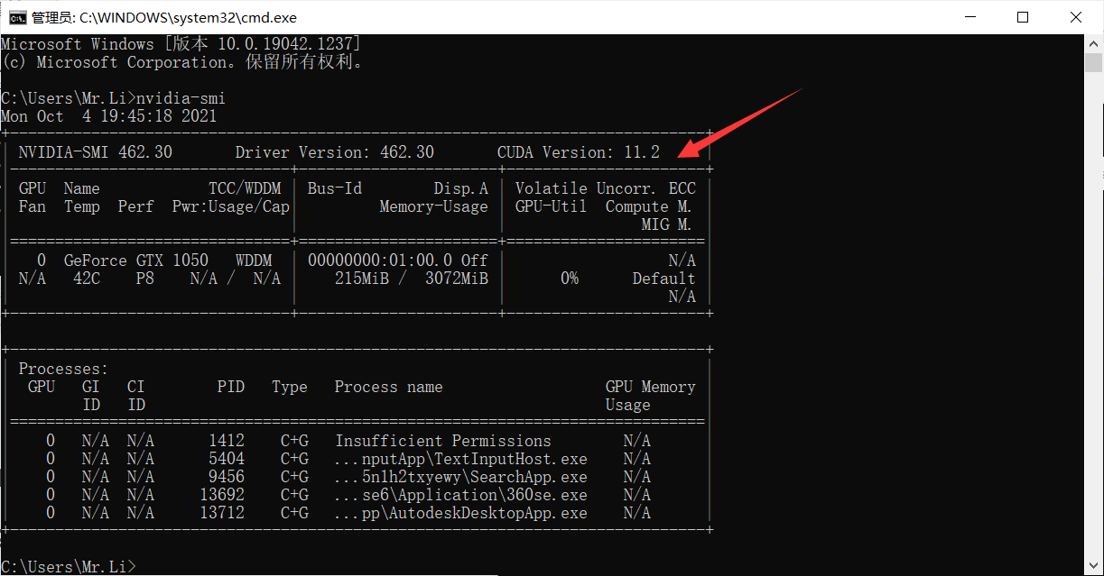
Task: Click the 'Memory-Usage' column header
Action: pyautogui.click(x=434, y=206)
